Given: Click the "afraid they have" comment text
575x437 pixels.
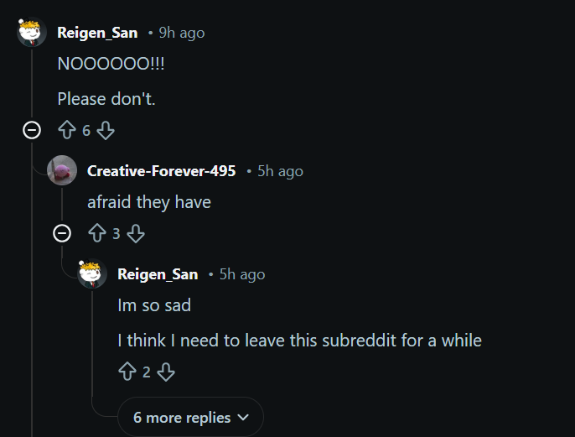Looking at the screenshot, I should (149, 202).
